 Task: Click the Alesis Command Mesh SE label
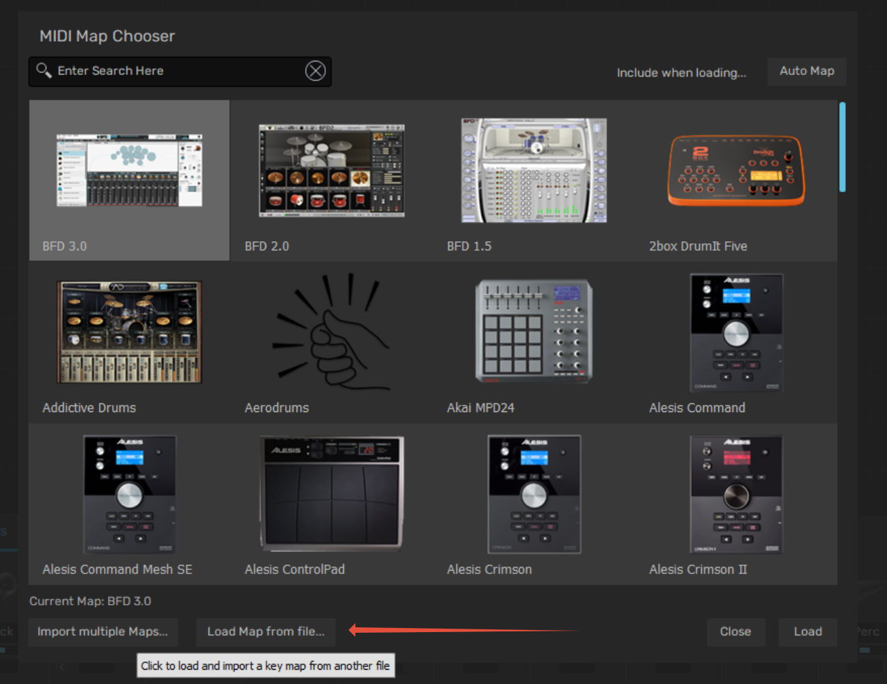pyautogui.click(x=118, y=570)
